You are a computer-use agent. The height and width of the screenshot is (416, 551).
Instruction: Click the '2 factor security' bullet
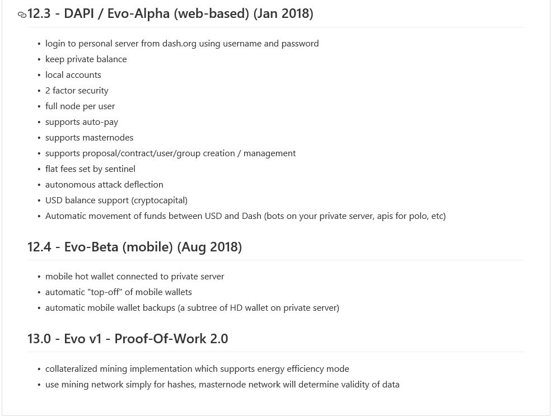(x=77, y=91)
